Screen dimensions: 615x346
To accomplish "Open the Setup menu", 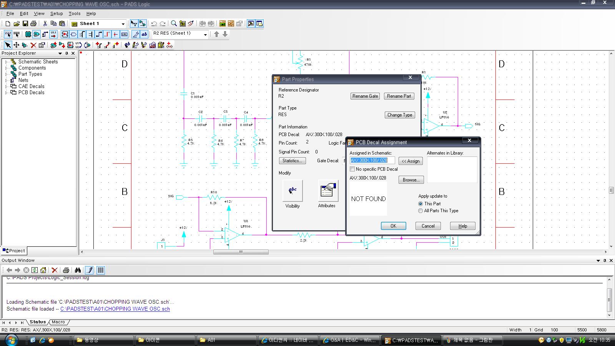I will (57, 13).
